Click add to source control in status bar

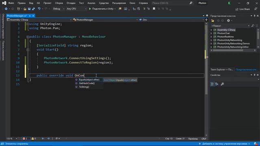[x=224, y=144]
